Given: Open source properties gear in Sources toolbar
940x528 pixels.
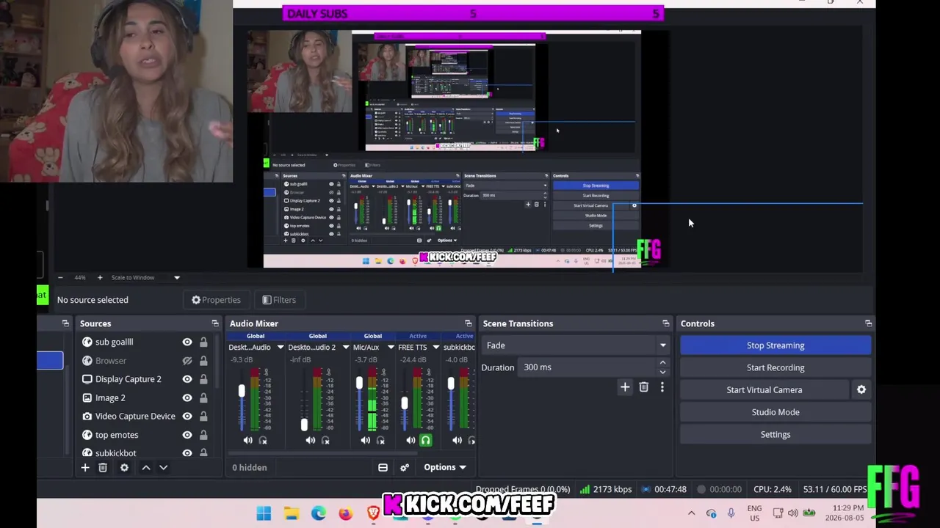Looking at the screenshot, I should [124, 467].
